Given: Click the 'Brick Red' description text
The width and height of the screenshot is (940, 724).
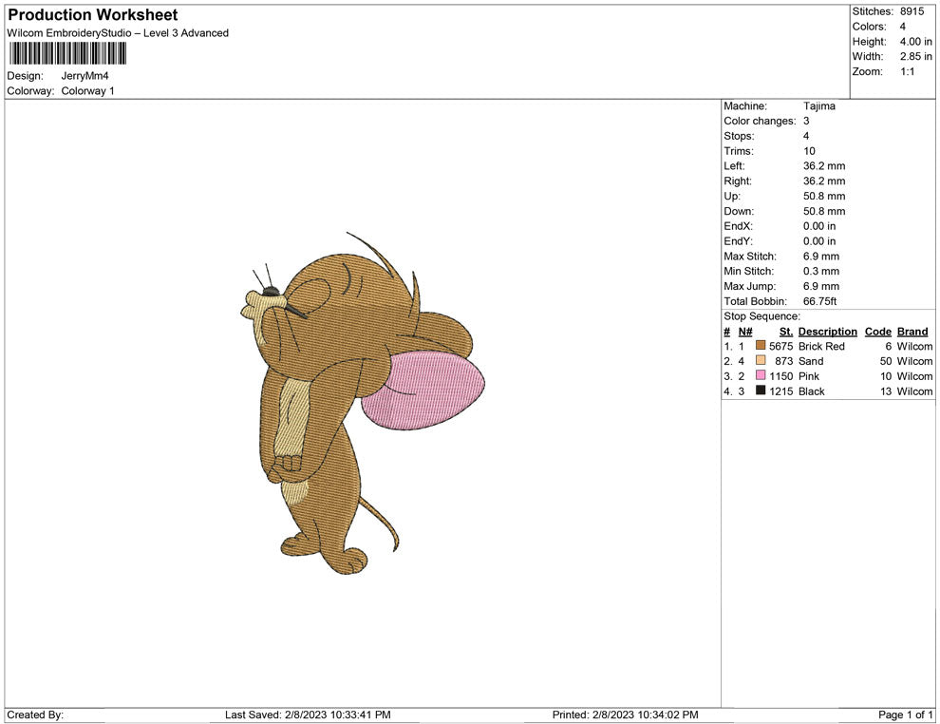Looking at the screenshot, I should pos(821,346).
